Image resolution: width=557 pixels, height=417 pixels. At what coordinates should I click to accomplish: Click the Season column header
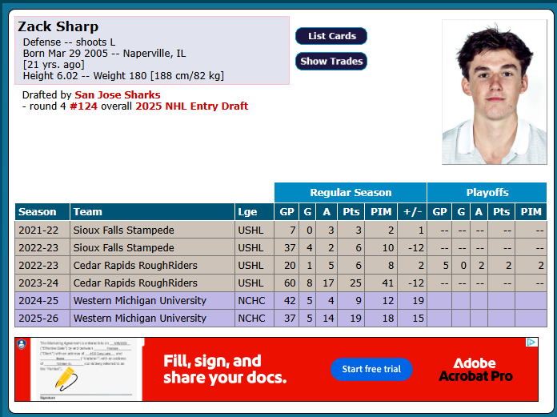click(x=42, y=211)
